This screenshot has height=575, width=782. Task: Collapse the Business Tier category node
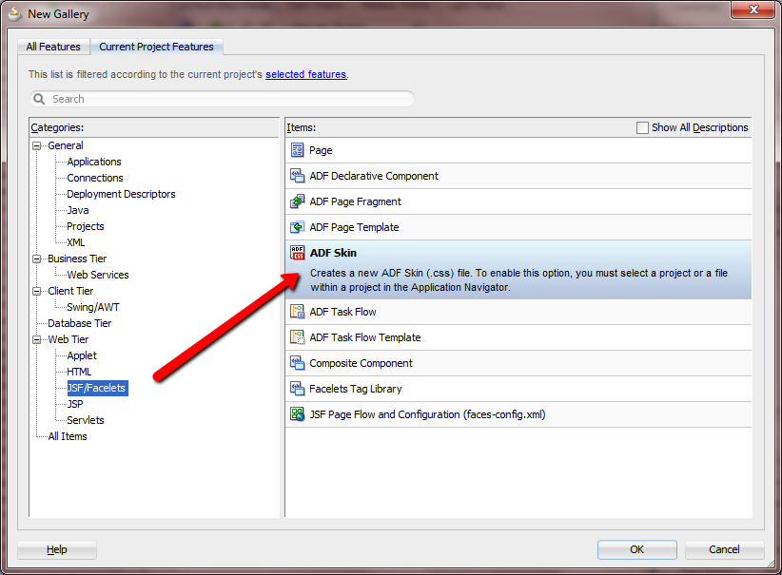pyautogui.click(x=37, y=259)
